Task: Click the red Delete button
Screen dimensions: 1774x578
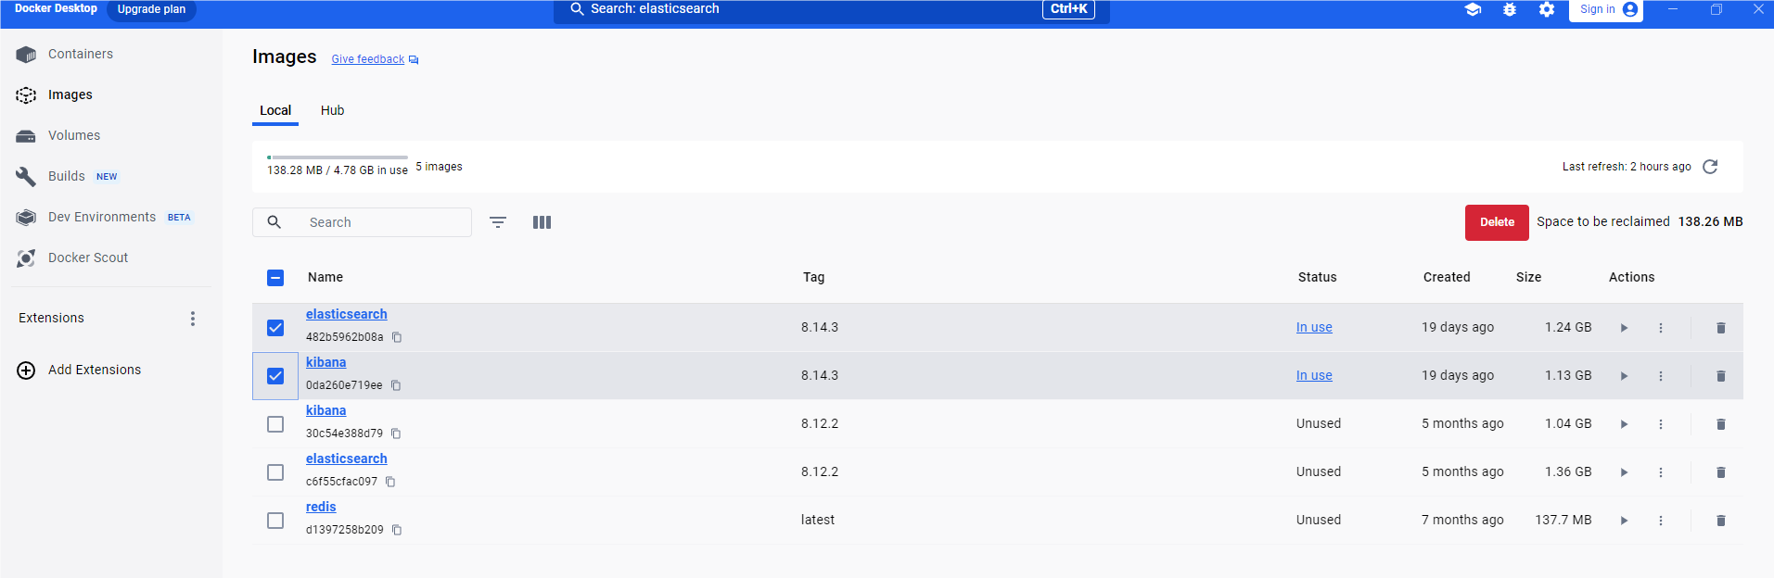Action: (1497, 222)
